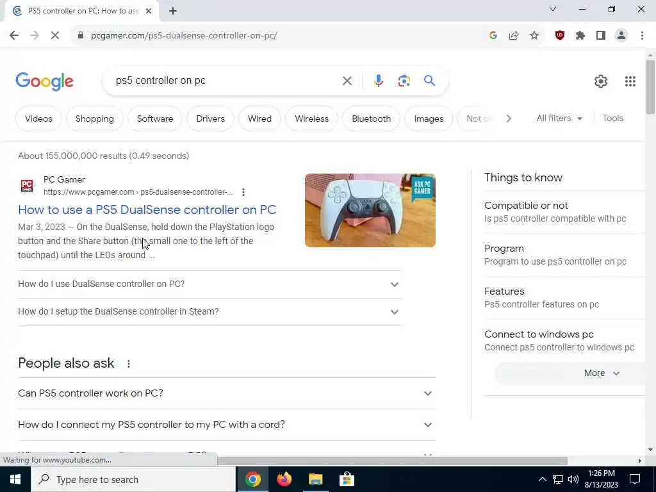
Task: Open How to use a PS5 DualSense controller on PC
Action: 147,209
